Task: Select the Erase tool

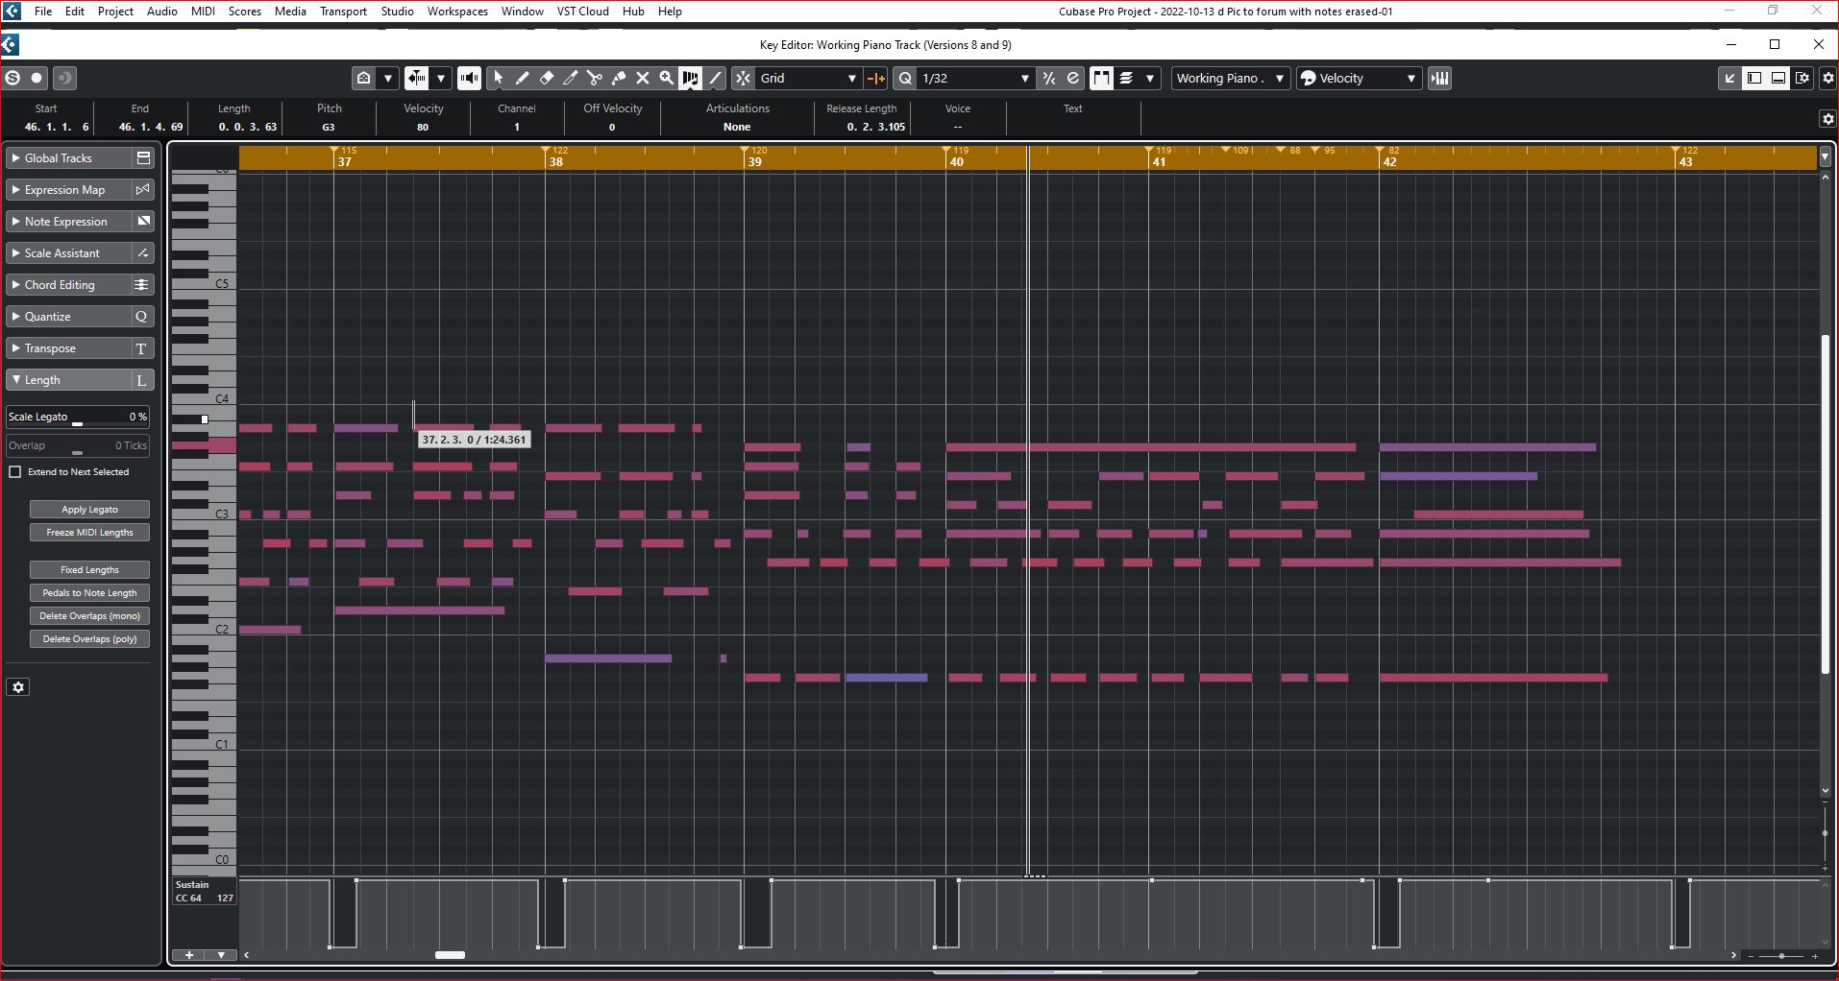Action: click(x=546, y=78)
